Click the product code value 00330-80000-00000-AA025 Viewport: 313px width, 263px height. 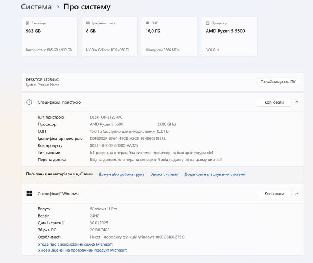[x=114, y=146]
